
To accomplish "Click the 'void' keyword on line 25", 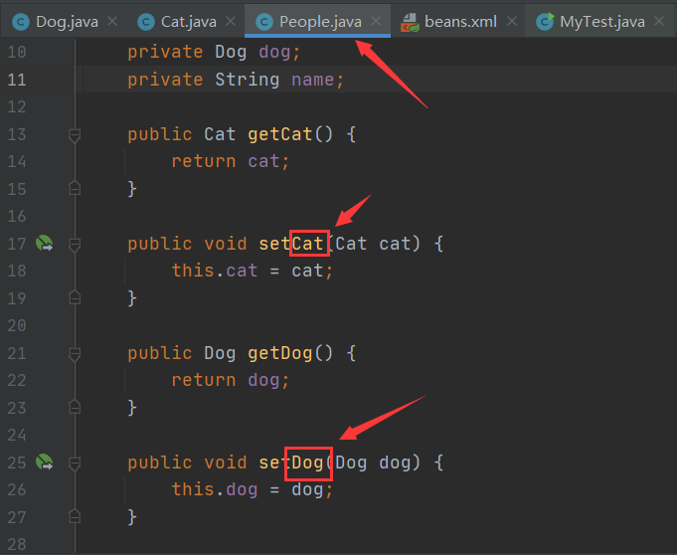I will (226, 462).
